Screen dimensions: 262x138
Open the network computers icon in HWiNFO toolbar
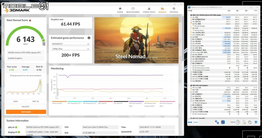tap(217, 122)
